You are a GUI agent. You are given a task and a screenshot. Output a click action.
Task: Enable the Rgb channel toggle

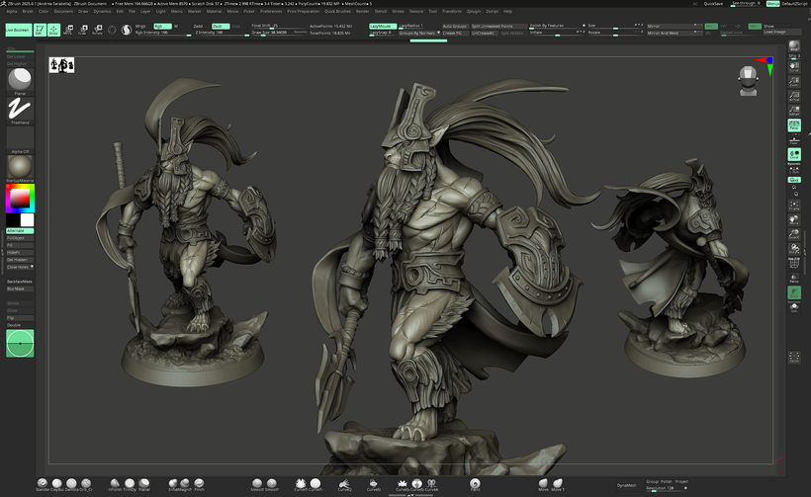[161, 26]
